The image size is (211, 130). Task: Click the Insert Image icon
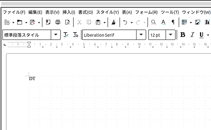point(198,22)
